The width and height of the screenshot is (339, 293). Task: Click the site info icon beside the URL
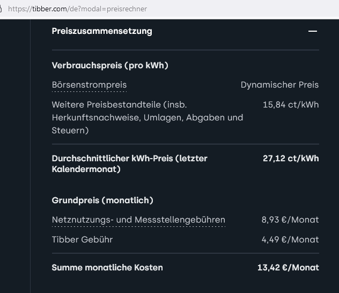click(x=1, y=9)
